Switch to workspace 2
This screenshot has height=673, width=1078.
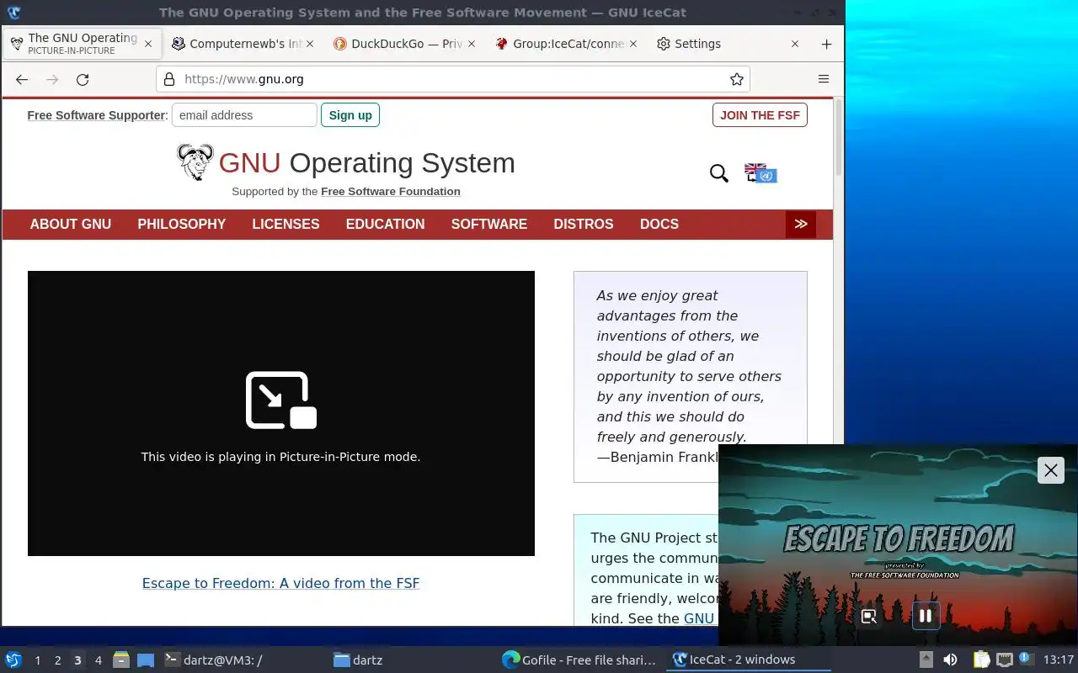tap(57, 660)
